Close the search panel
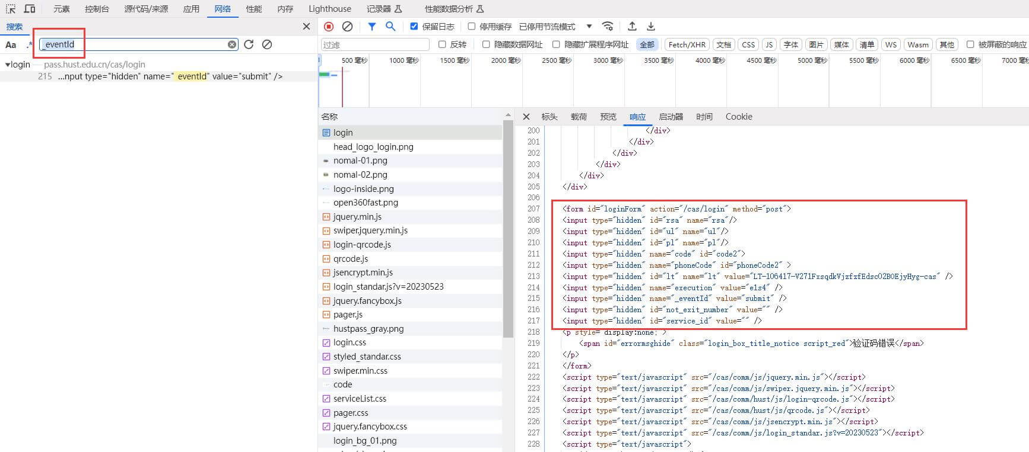This screenshot has height=452, width=1029. coord(306,27)
